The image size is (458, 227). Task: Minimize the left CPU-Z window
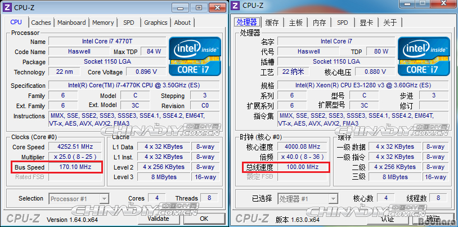click(x=181, y=8)
